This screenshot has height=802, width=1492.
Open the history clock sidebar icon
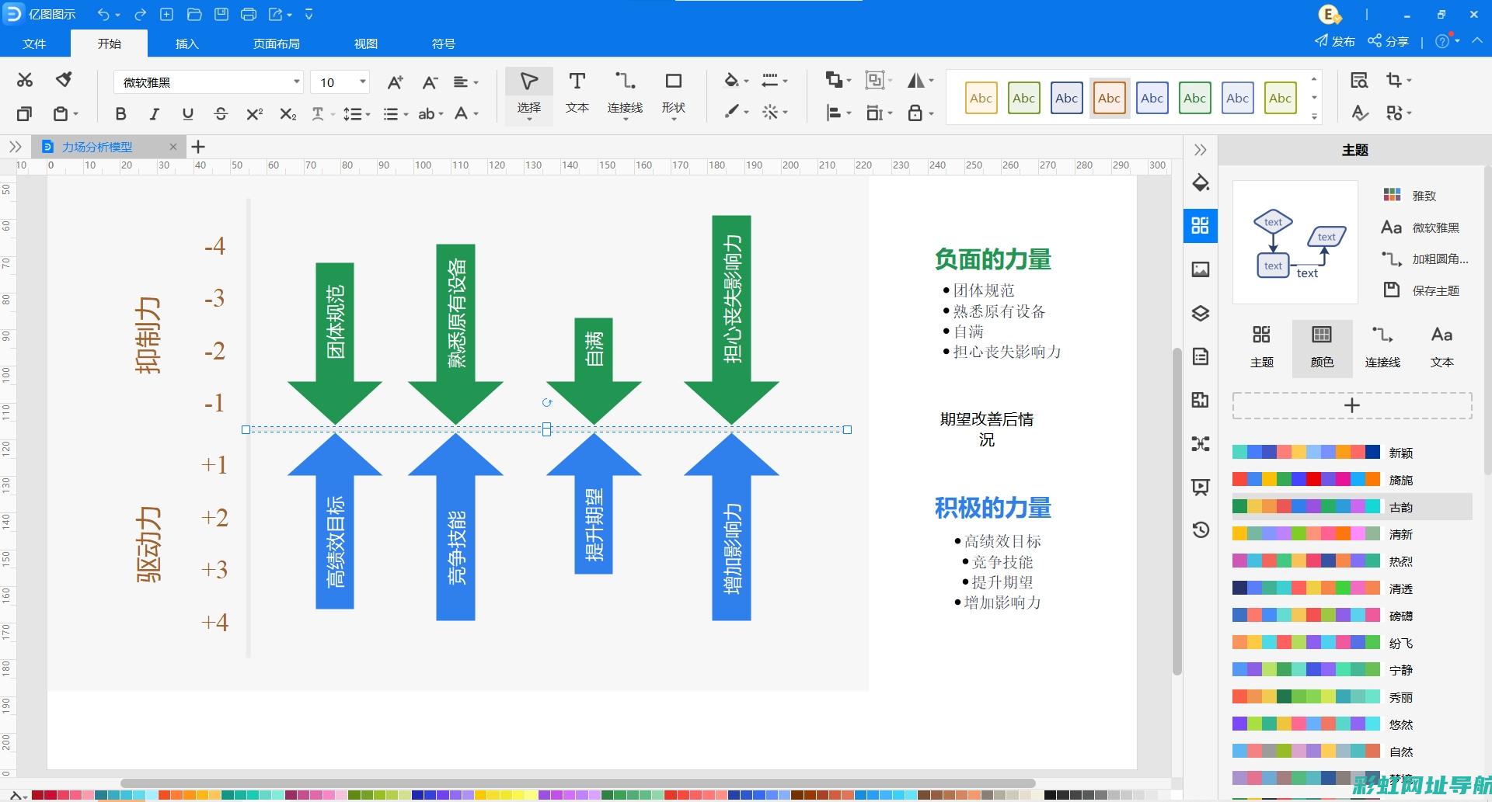pos(1201,530)
